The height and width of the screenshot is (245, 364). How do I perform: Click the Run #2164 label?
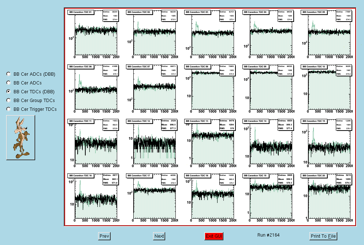268,235
